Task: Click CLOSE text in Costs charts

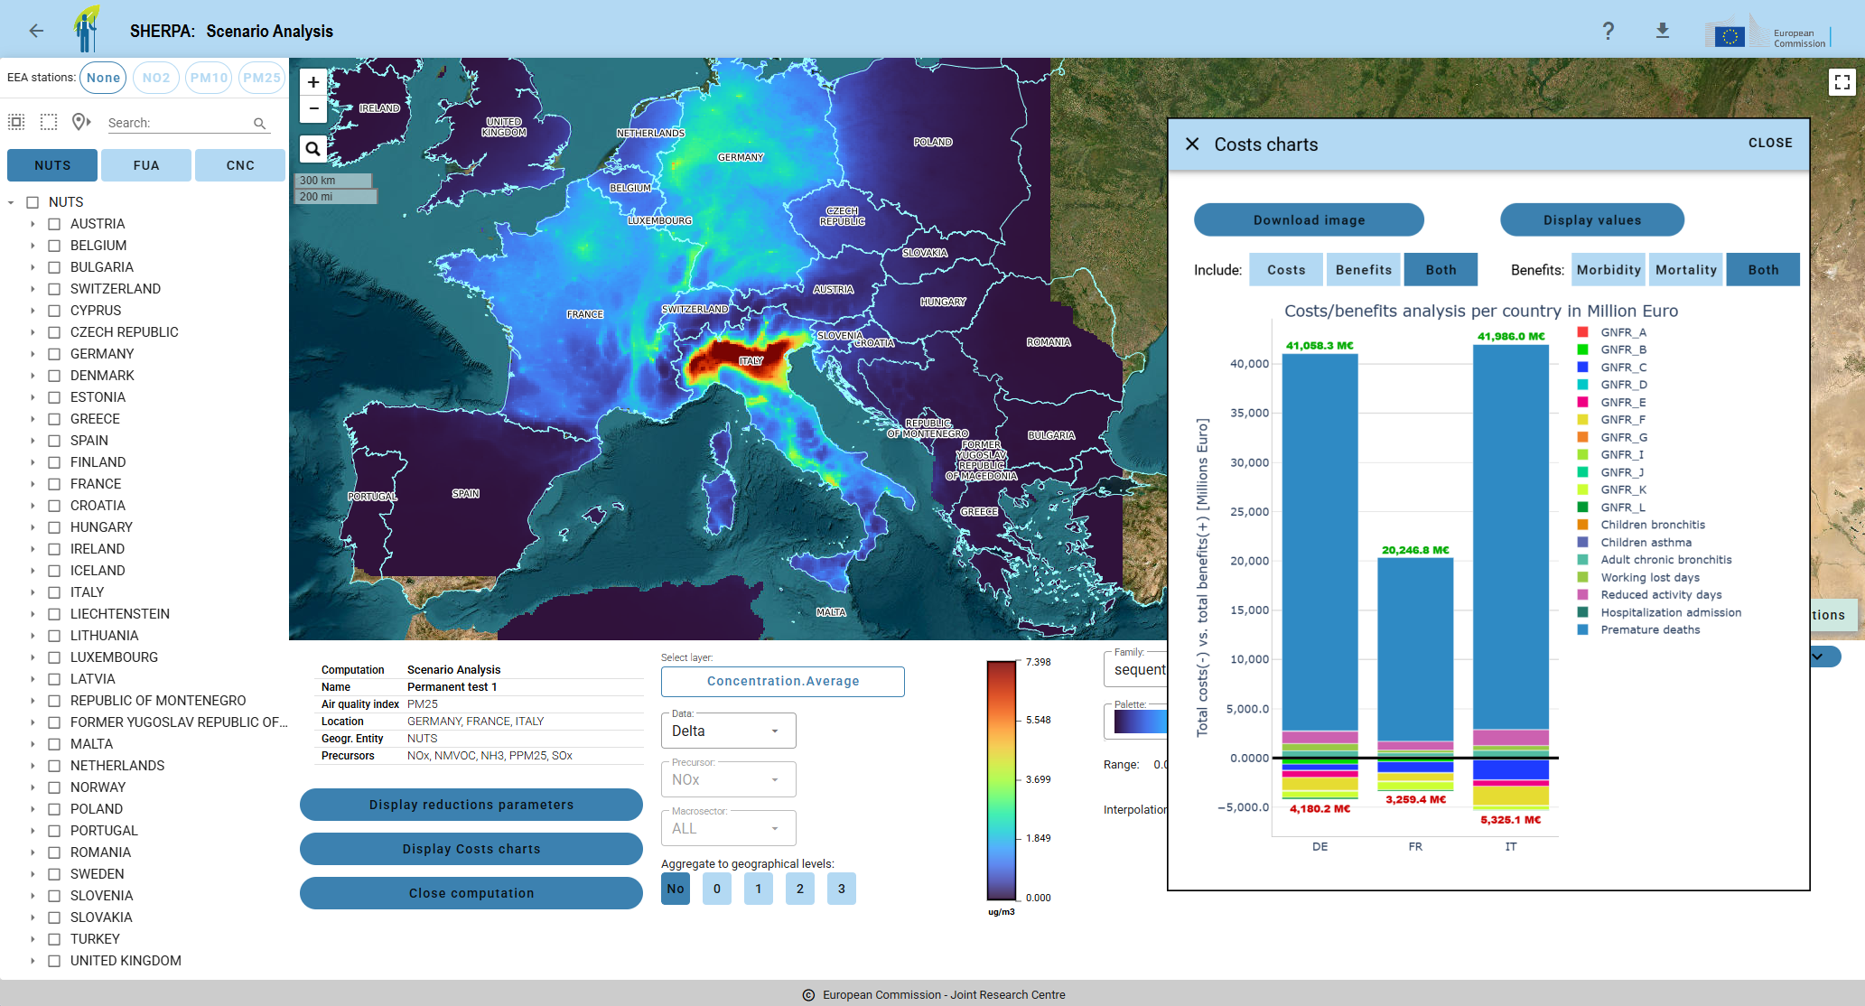Action: [x=1770, y=143]
